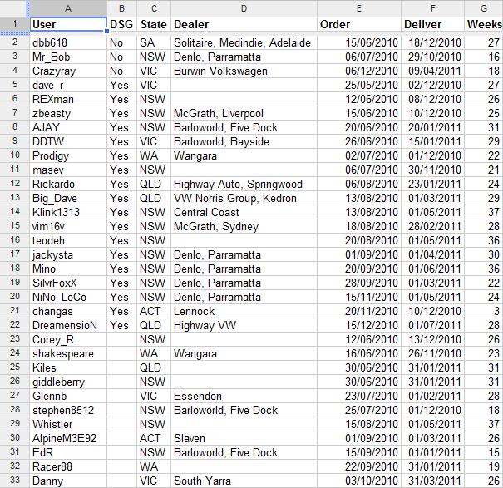503x488 pixels.
Task: Click dealer cell 'Slaven'
Action: (x=244, y=437)
